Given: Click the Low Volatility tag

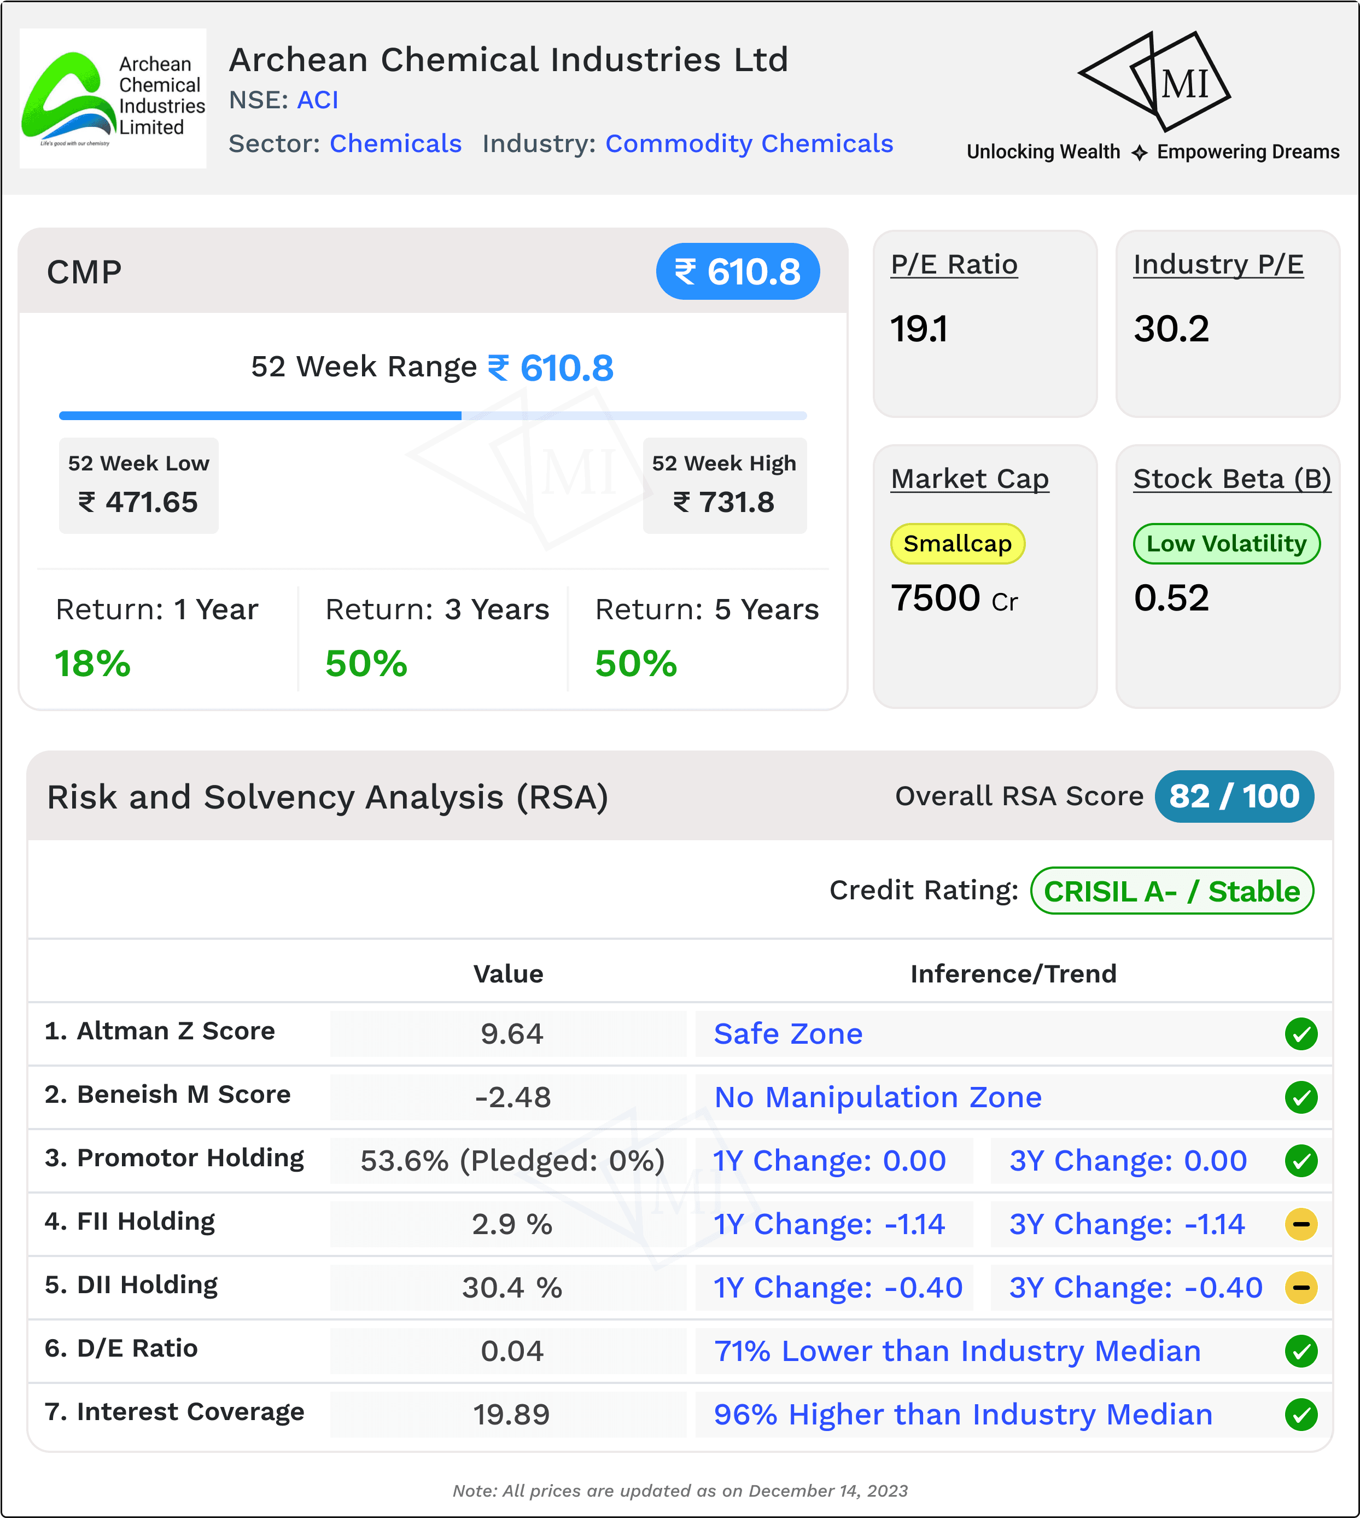Looking at the screenshot, I should click(1226, 543).
